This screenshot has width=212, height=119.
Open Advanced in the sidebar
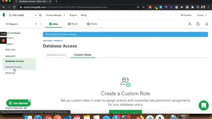10,73
